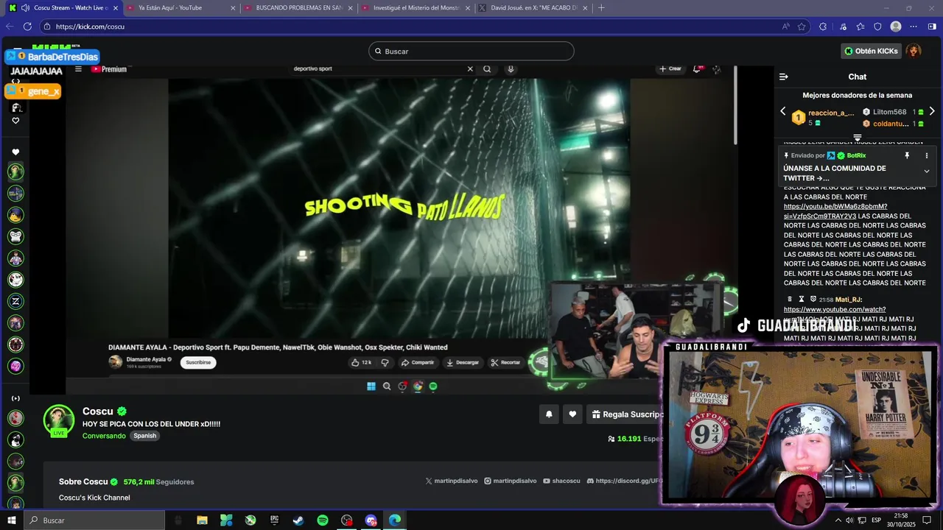Open martinpdisalvo Instagram link
Image resolution: width=943 pixels, height=530 pixels.
coord(510,481)
